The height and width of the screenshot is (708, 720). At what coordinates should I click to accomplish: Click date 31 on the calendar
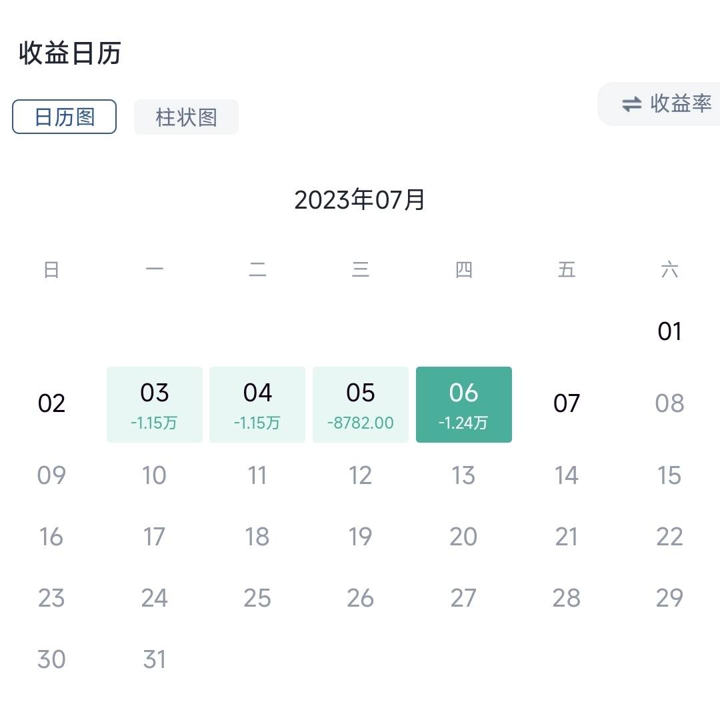(x=155, y=659)
